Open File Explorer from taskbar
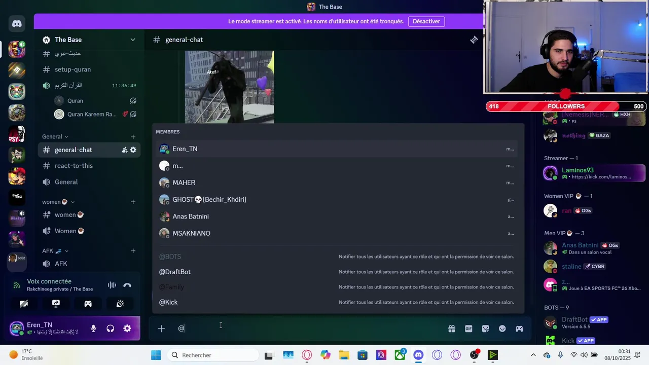This screenshot has width=649, height=365. click(344, 355)
